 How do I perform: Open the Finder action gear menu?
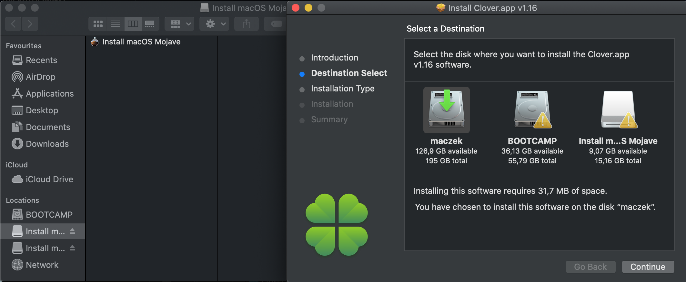[x=215, y=24]
